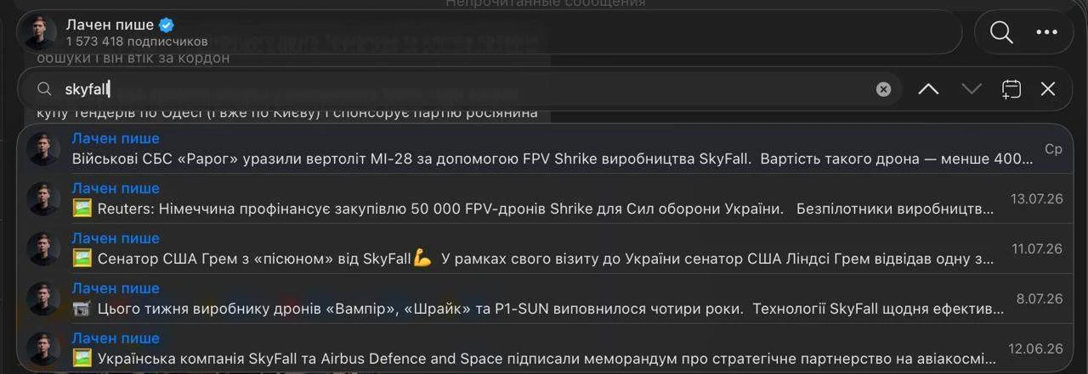
Task: Click the 8.07.26 date label
Action: (1040, 299)
